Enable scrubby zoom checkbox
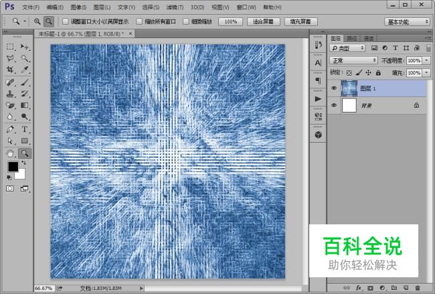The height and width of the screenshot is (294, 435). (186, 21)
